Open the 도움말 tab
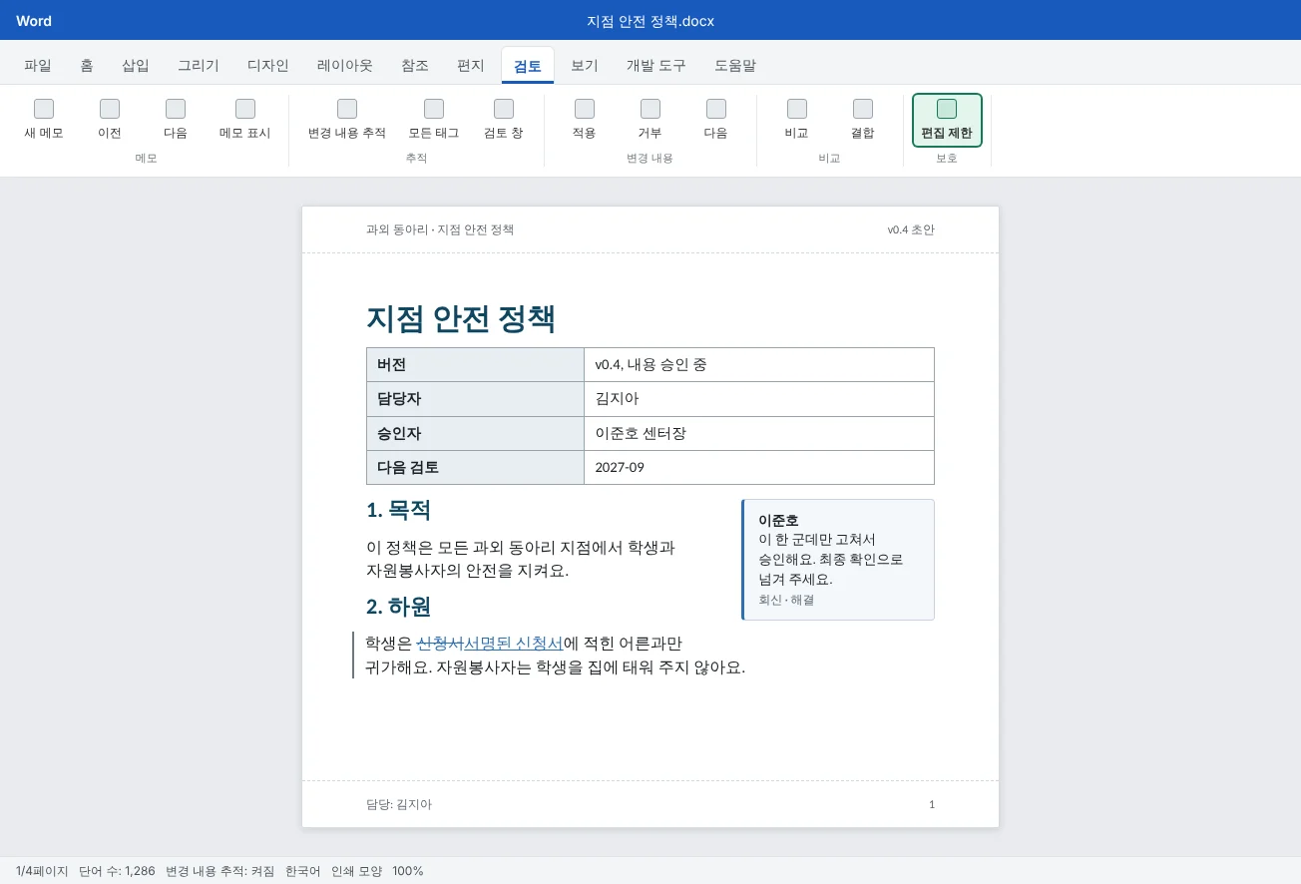The image size is (1301, 884). tap(735, 66)
